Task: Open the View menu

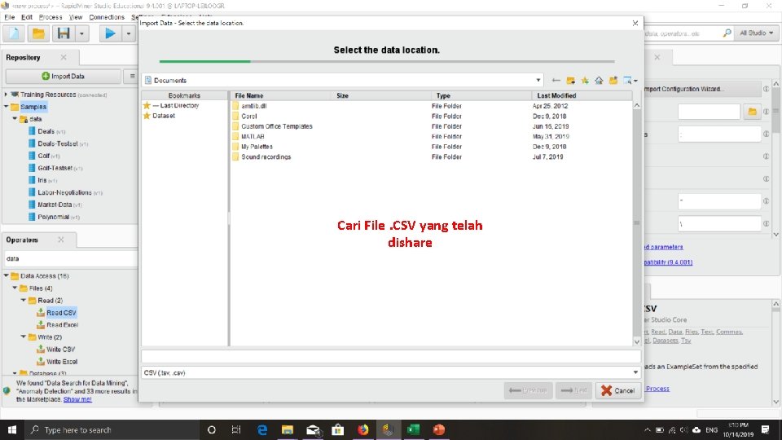Action: [75, 17]
